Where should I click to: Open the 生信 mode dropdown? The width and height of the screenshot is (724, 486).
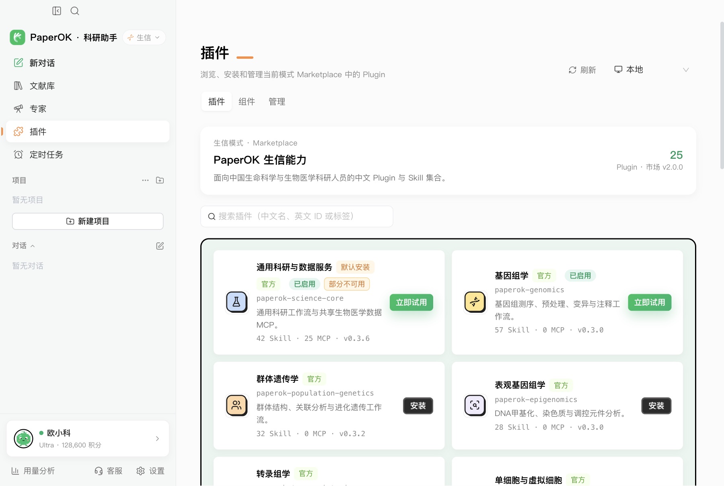click(144, 37)
